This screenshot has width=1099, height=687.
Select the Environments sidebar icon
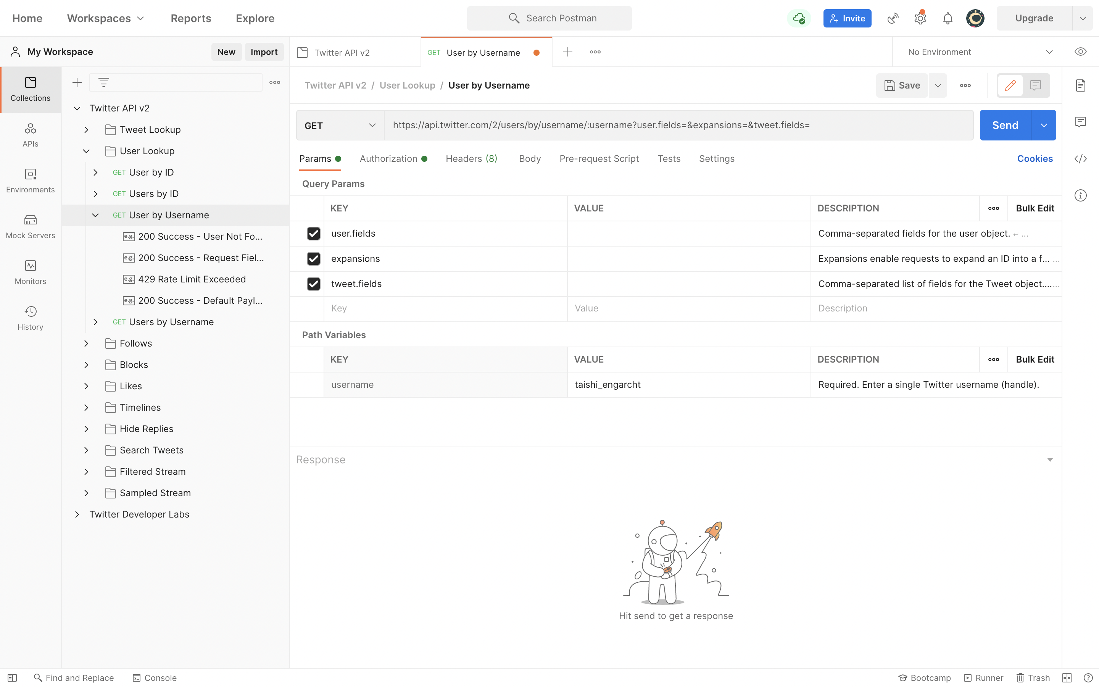[30, 181]
